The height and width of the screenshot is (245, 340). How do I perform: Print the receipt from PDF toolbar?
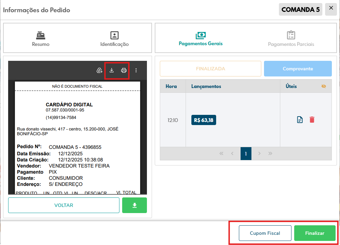pos(124,70)
